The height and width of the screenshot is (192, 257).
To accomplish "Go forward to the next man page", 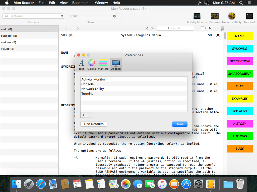I will 78,28.
